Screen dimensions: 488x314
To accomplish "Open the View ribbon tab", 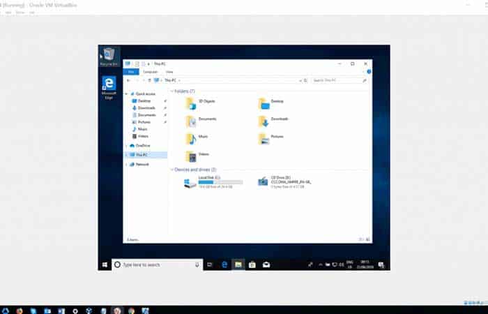I will (169, 72).
